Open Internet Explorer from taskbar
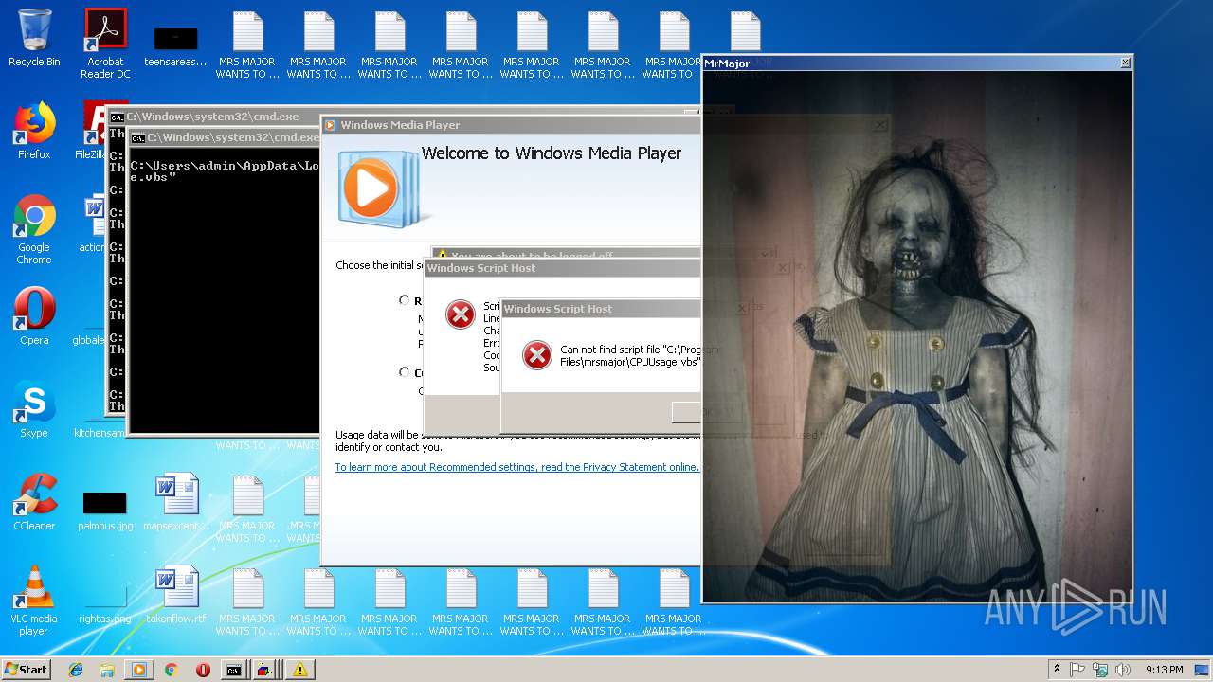Image resolution: width=1213 pixels, height=682 pixels. (76, 670)
